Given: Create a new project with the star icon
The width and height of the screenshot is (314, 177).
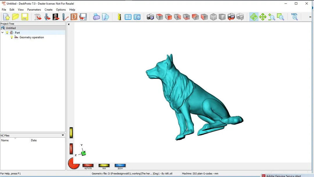Looking at the screenshot, I should tap(6, 17).
